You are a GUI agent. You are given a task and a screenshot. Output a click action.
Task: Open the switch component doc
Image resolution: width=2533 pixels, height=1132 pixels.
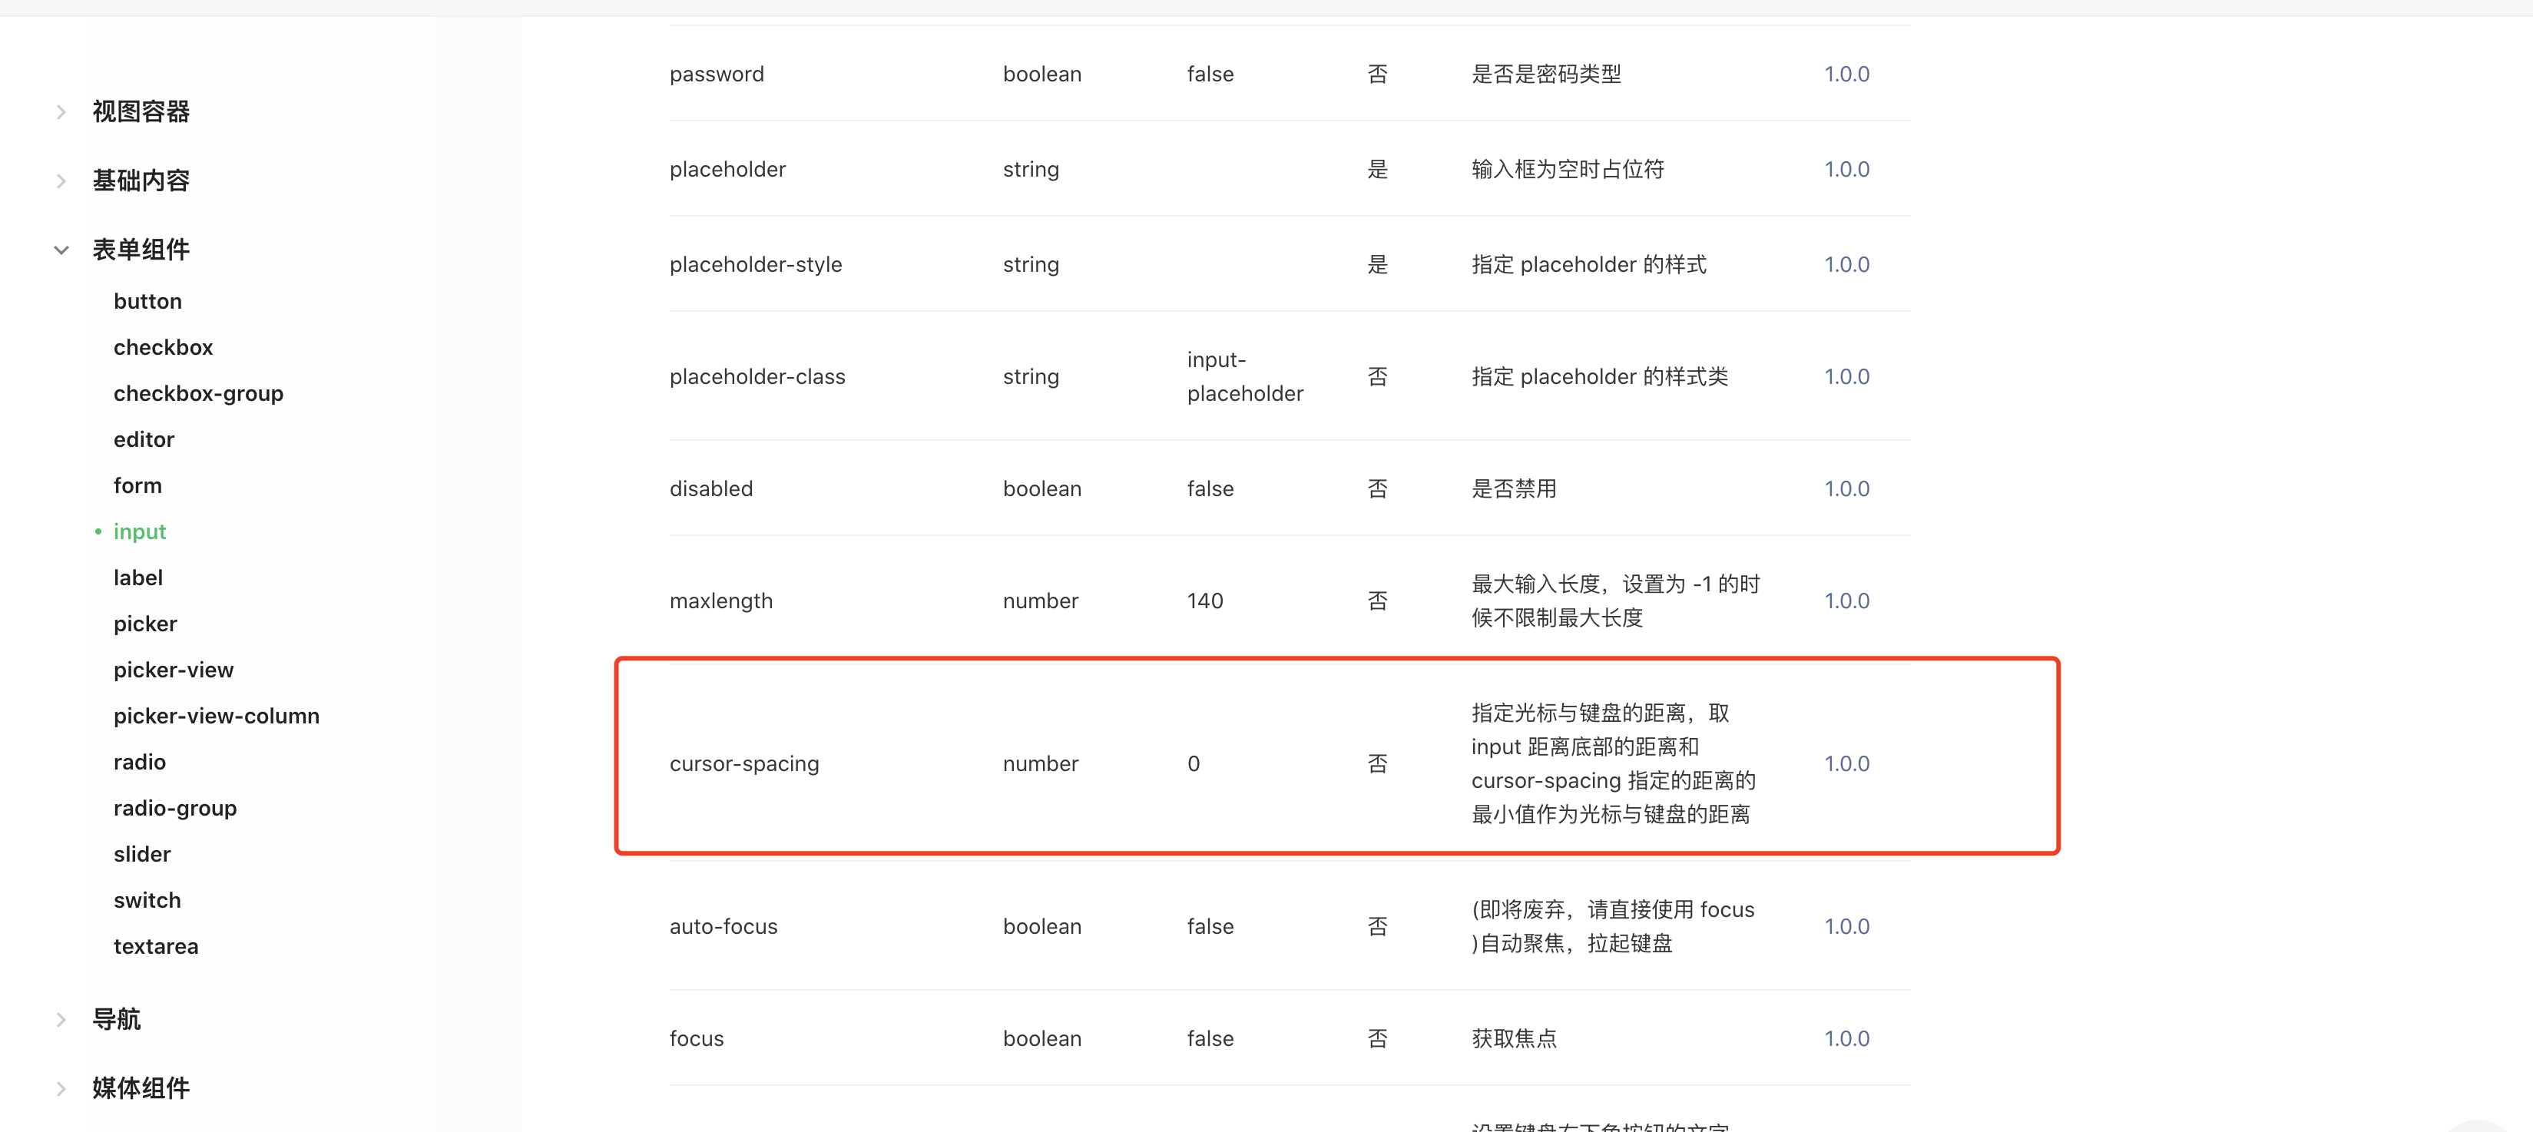tap(147, 901)
